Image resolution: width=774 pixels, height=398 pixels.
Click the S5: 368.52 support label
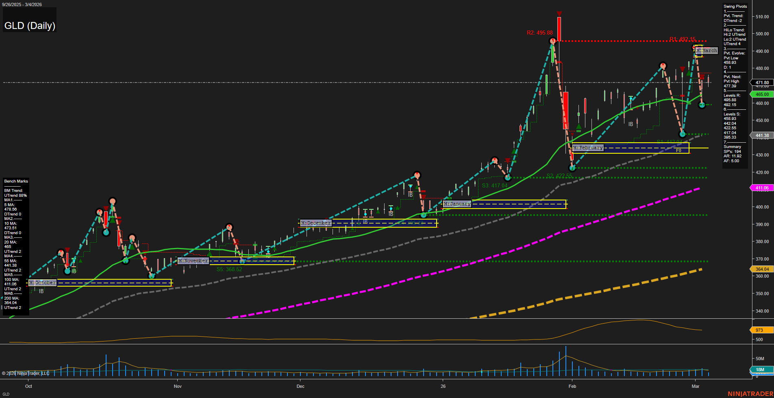point(230,269)
